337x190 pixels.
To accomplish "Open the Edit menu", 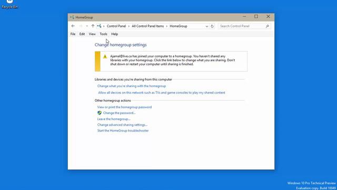I will 82,34.
